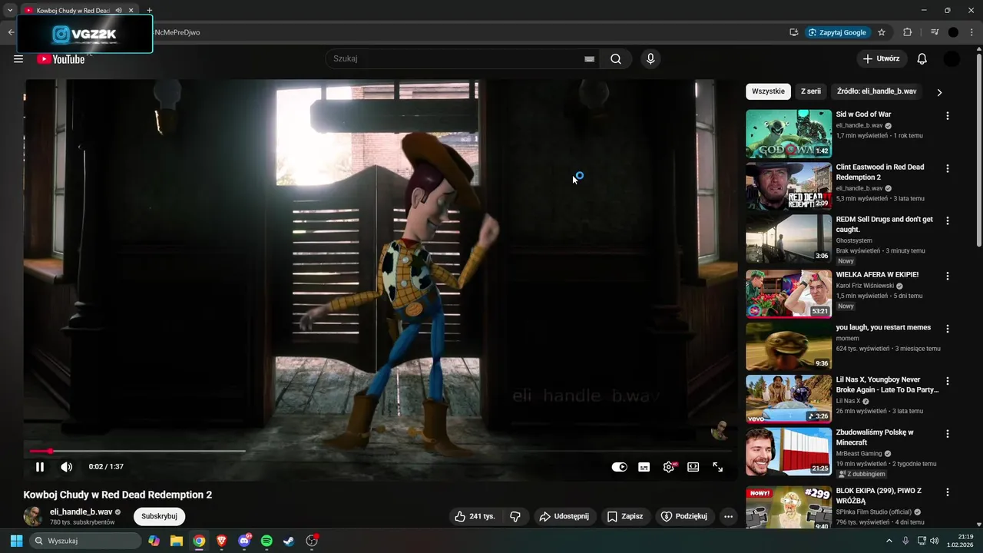Switch to theater mode
Viewport: 983px width, 553px height.
point(693,467)
